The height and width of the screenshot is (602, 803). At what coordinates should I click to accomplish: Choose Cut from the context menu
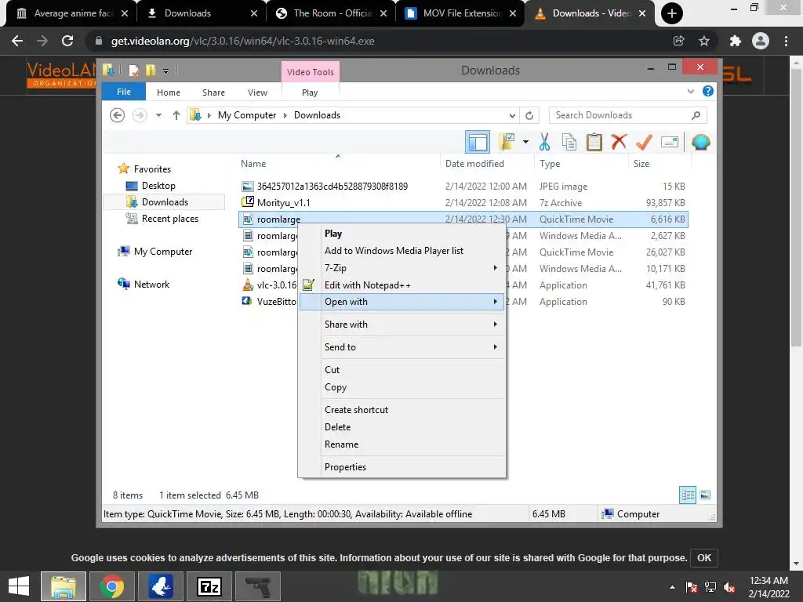point(402,370)
